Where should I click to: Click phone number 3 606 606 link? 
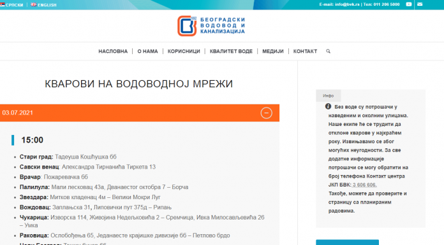364,185
